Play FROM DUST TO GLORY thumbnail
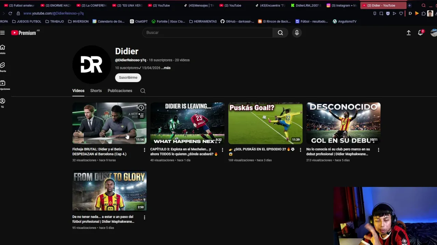 (x=109, y=191)
